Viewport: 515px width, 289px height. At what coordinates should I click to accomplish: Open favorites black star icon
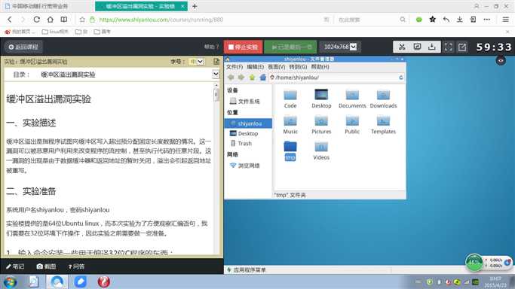(x=433, y=20)
